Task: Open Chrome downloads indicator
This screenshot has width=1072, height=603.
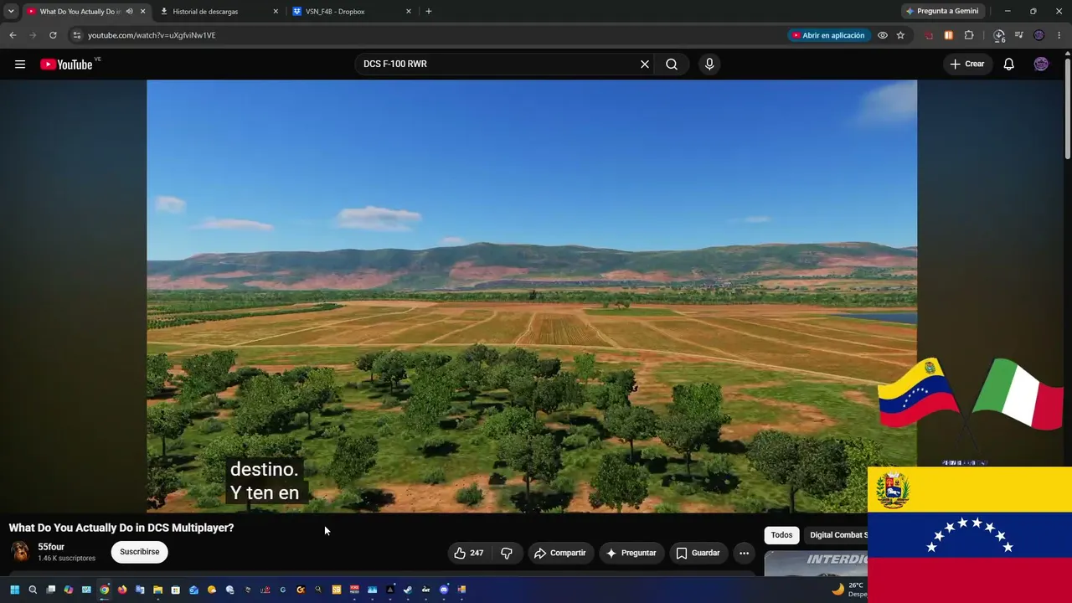Action: click(998, 35)
